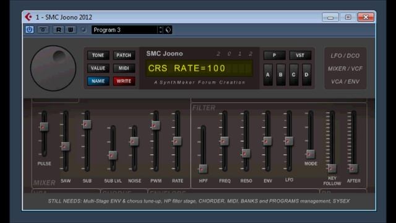Select bank button B

tap(280, 75)
